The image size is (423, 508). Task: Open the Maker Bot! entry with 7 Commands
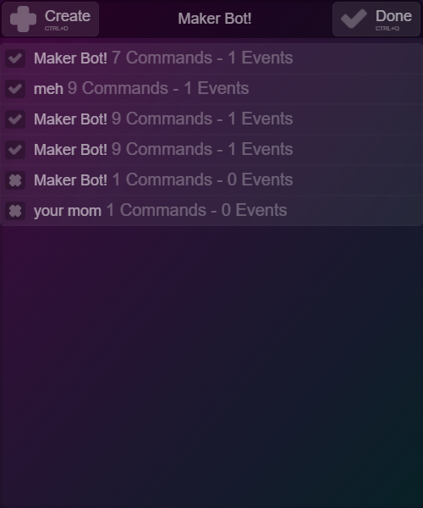click(x=211, y=58)
